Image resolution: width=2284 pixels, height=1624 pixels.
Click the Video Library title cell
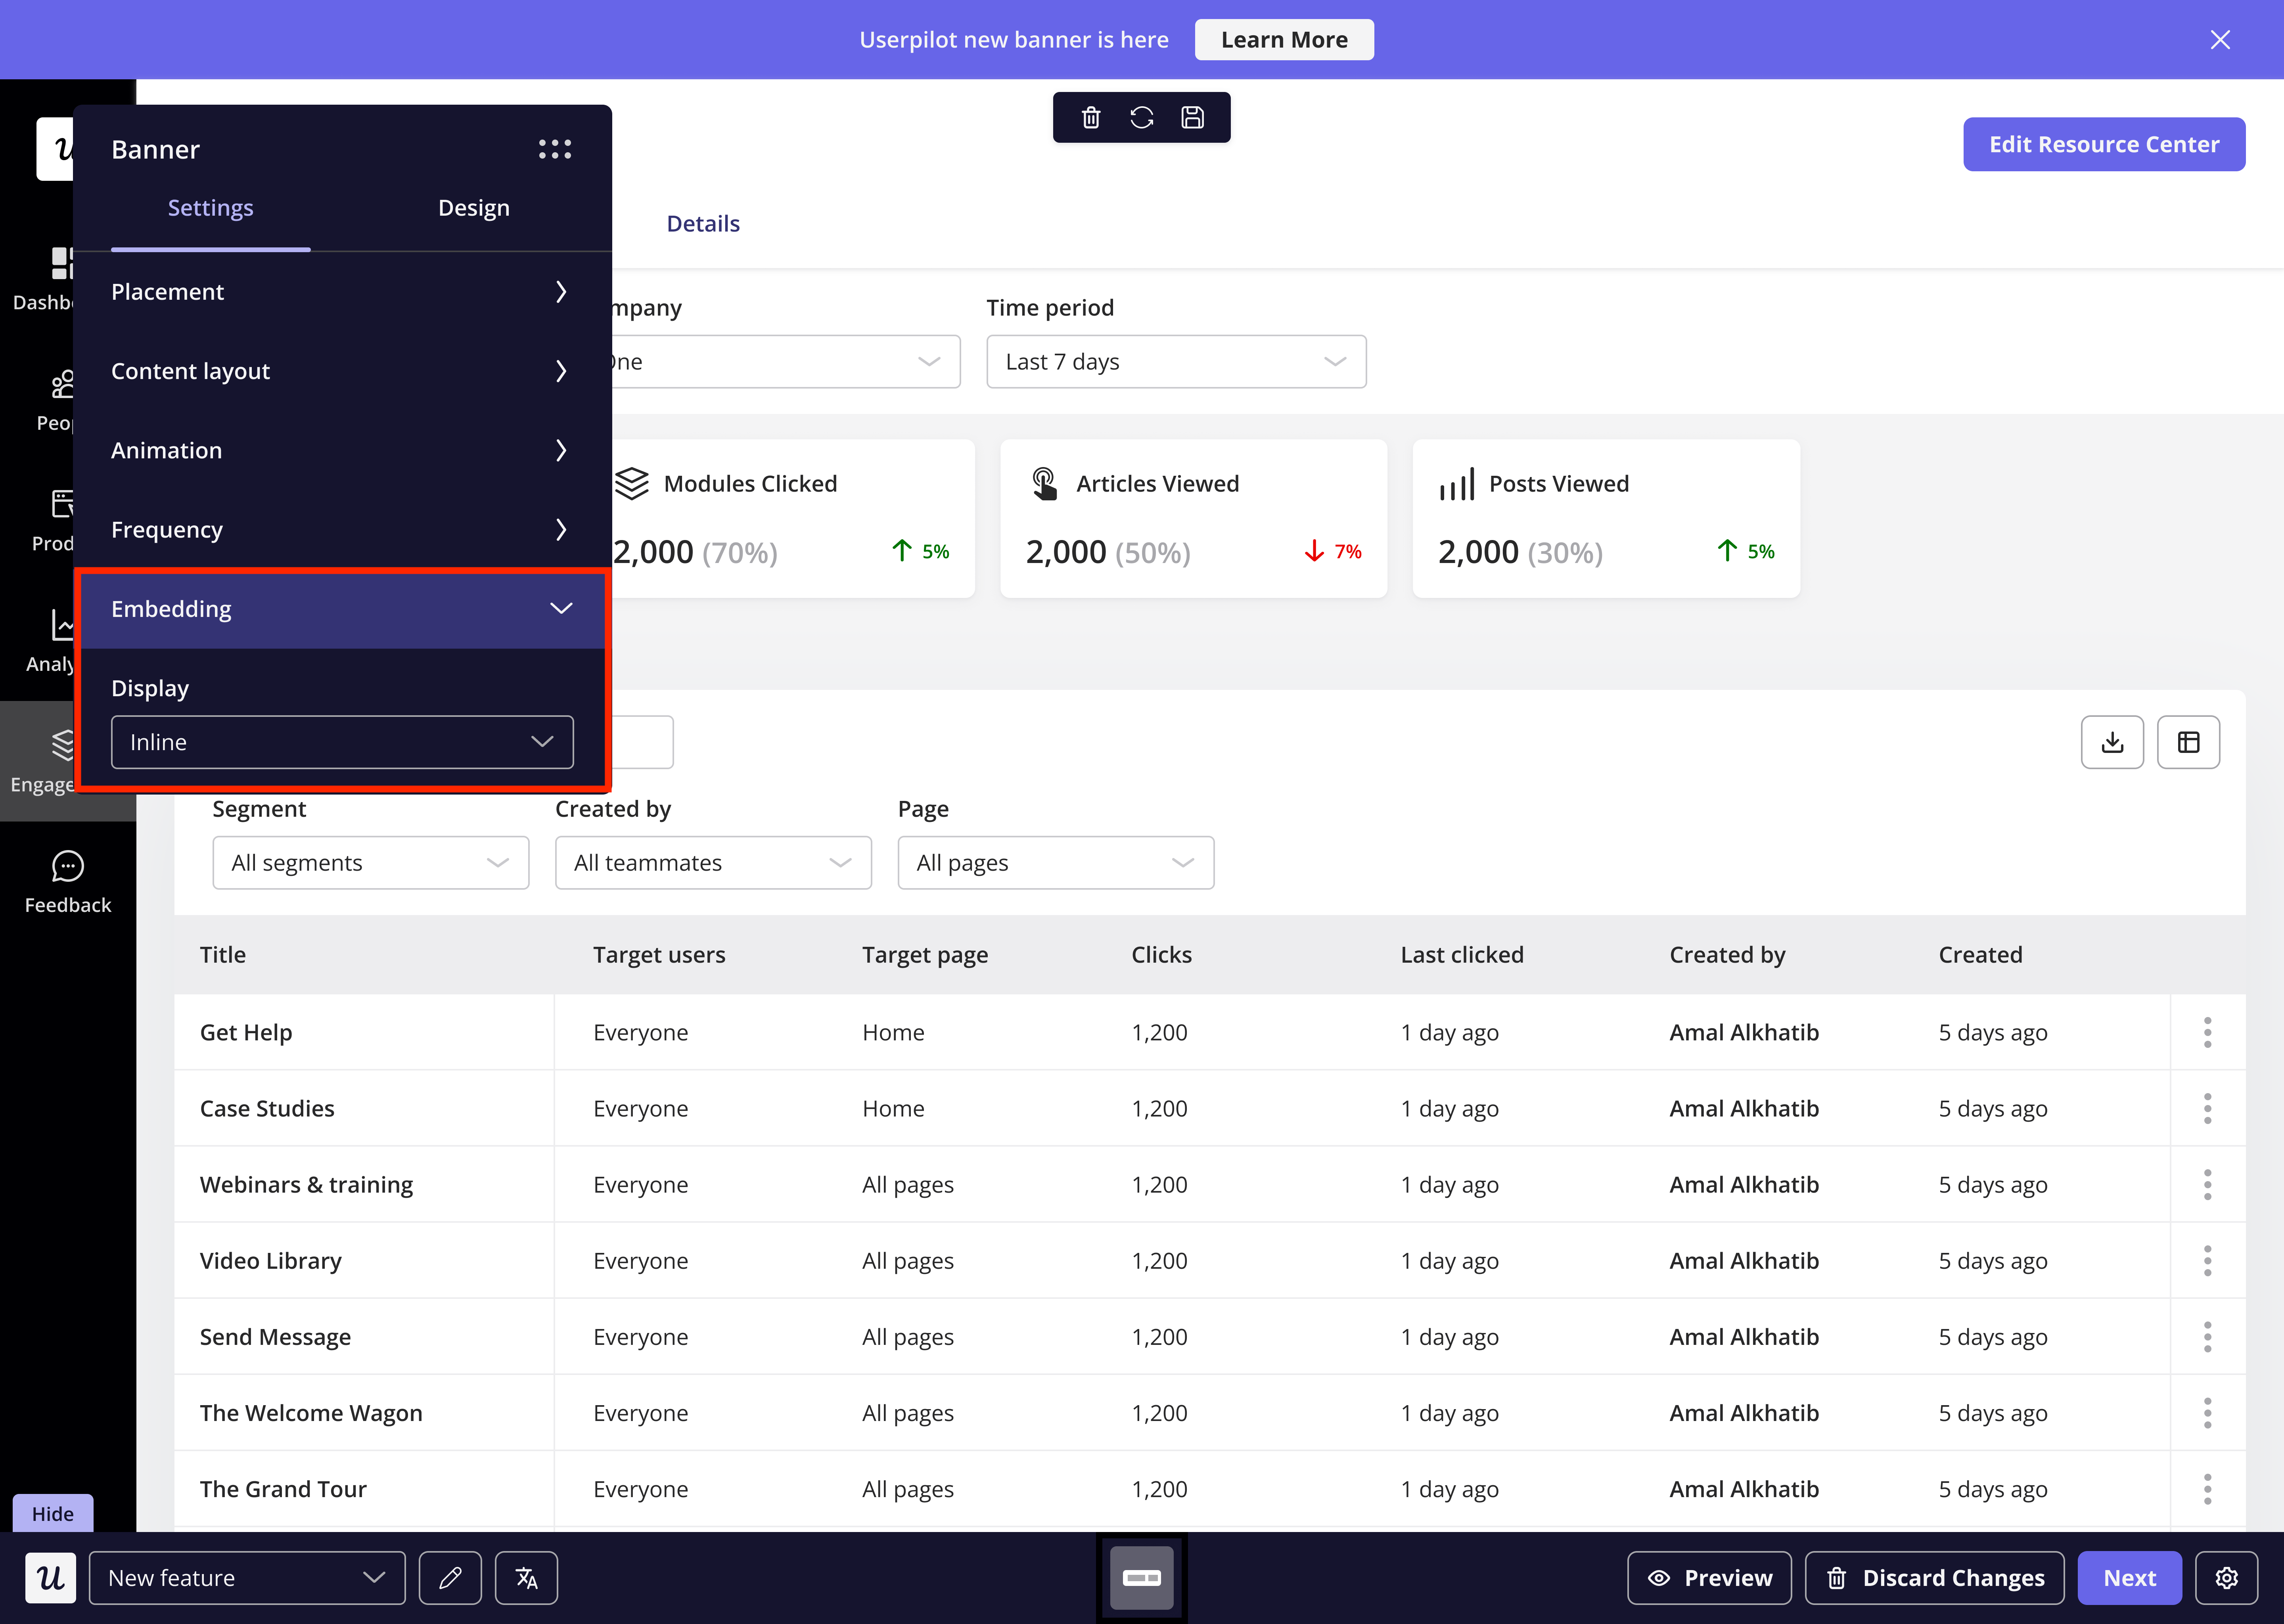270,1260
